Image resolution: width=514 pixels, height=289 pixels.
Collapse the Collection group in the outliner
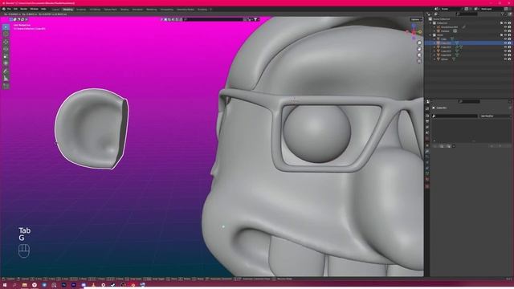pos(430,23)
